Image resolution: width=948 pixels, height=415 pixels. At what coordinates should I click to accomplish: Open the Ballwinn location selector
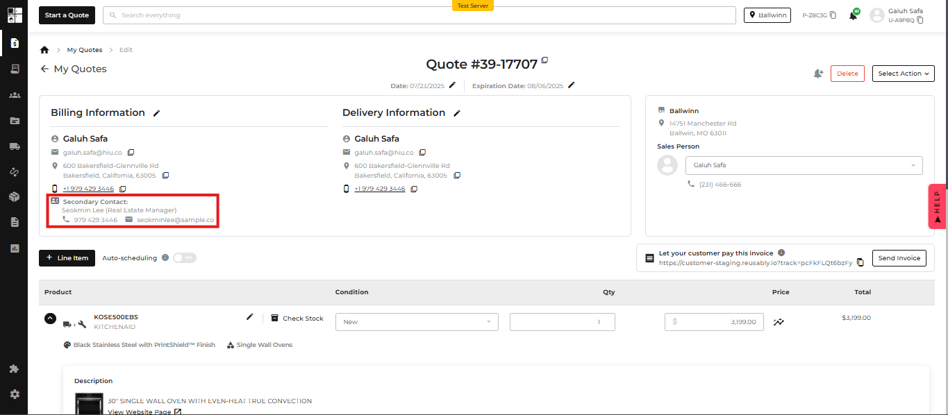767,15
